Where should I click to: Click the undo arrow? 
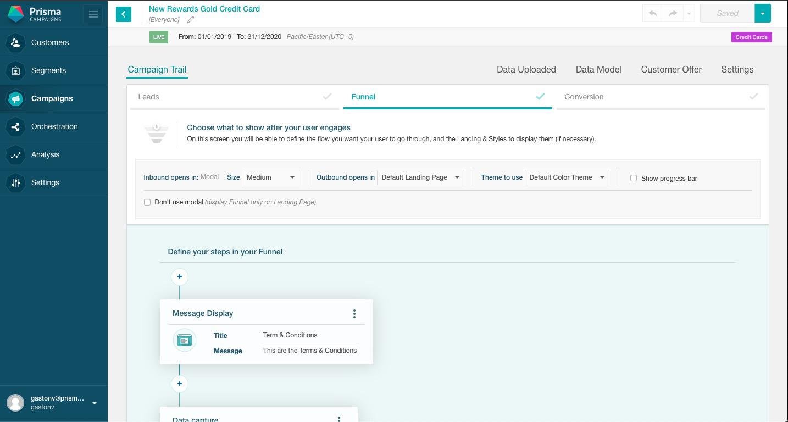click(653, 13)
